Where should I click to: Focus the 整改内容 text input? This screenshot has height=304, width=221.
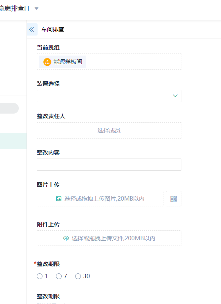(x=109, y=165)
